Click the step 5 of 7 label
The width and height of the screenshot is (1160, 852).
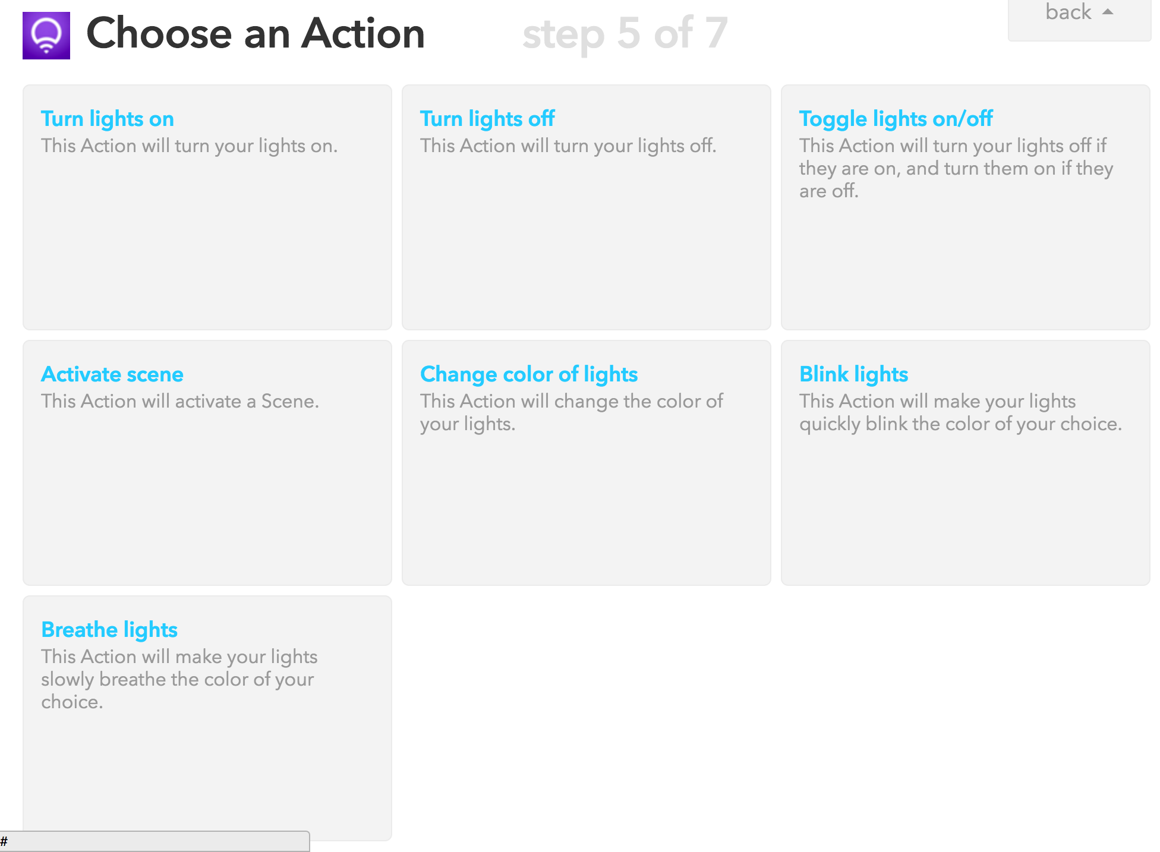click(625, 33)
